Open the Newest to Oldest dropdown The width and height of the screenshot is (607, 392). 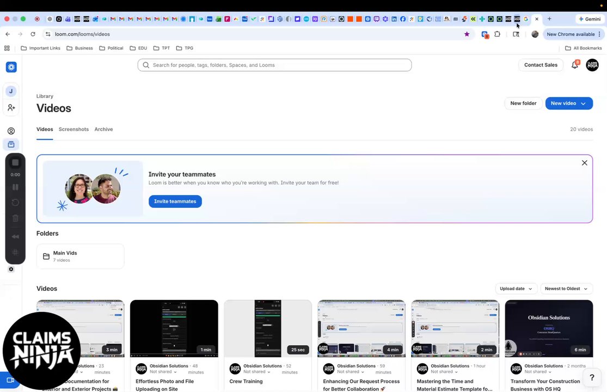(566, 289)
